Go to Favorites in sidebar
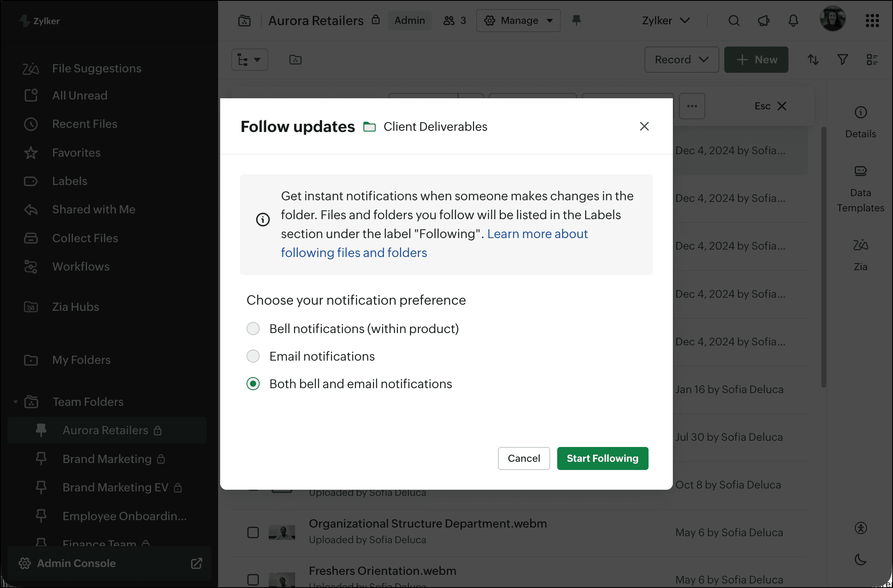 pyautogui.click(x=76, y=153)
